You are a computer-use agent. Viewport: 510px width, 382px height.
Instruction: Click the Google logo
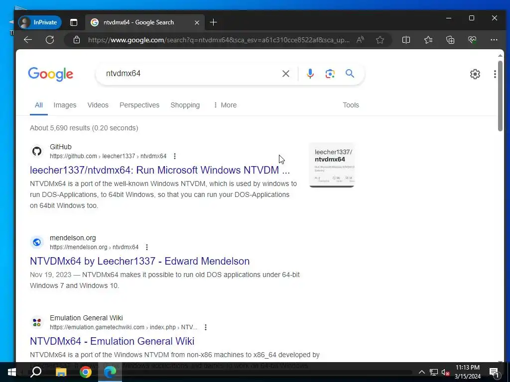(50, 75)
